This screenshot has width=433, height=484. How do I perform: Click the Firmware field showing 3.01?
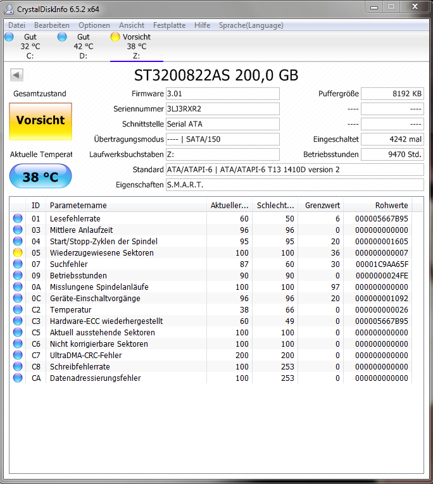tap(223, 94)
